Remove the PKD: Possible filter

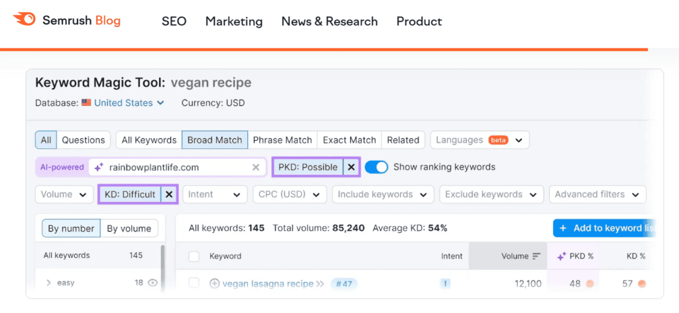pyautogui.click(x=351, y=167)
